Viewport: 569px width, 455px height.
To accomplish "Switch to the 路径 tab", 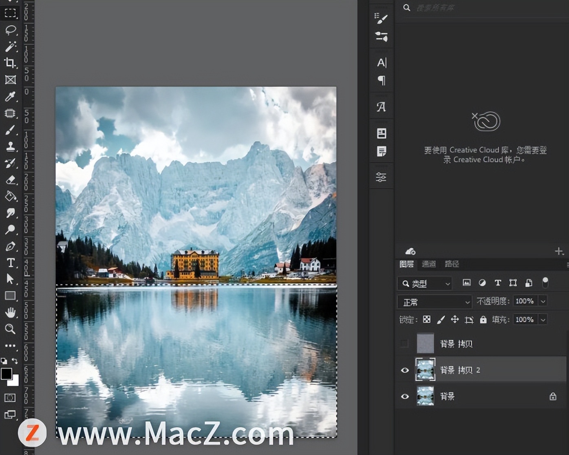I will pos(452,264).
